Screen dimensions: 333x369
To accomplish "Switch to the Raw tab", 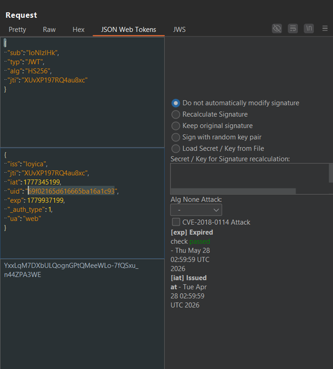I will [49, 29].
